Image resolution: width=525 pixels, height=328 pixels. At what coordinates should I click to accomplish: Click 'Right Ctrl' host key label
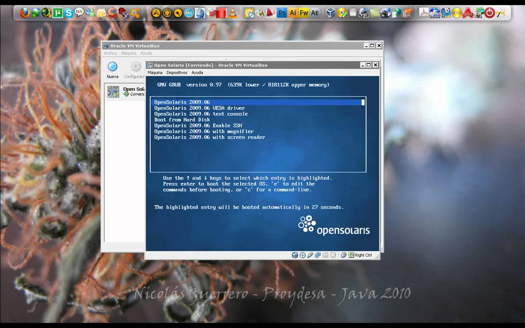tap(363, 255)
